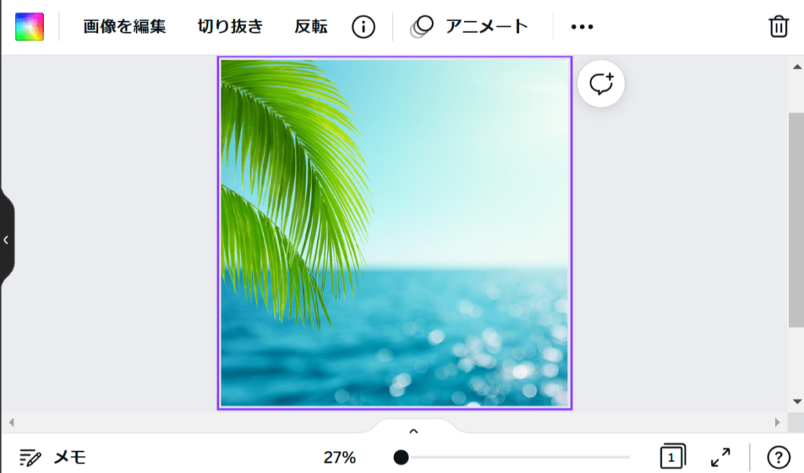Open the three-dot more options menu
Image resolution: width=804 pixels, height=473 pixels.
pyautogui.click(x=582, y=27)
